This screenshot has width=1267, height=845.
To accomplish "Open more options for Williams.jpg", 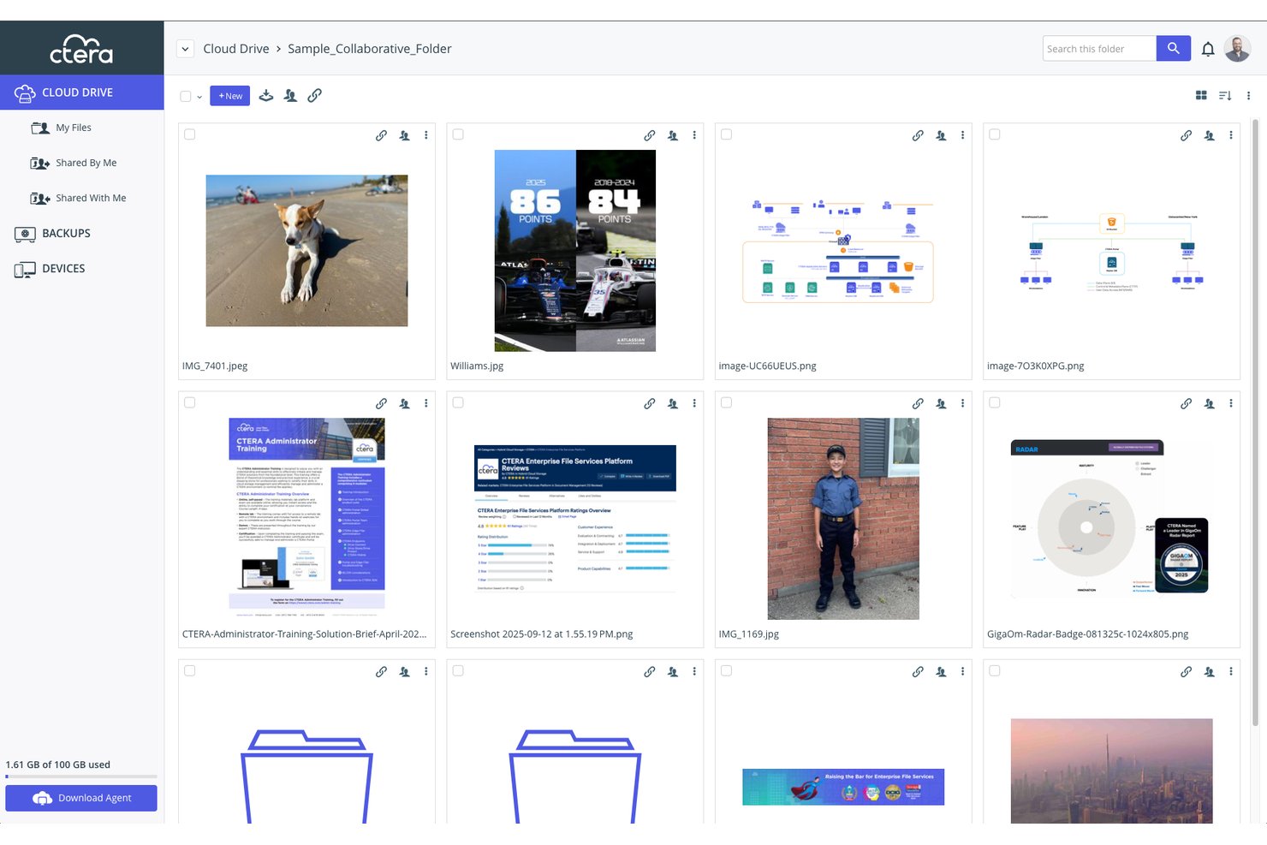I will pos(694,135).
